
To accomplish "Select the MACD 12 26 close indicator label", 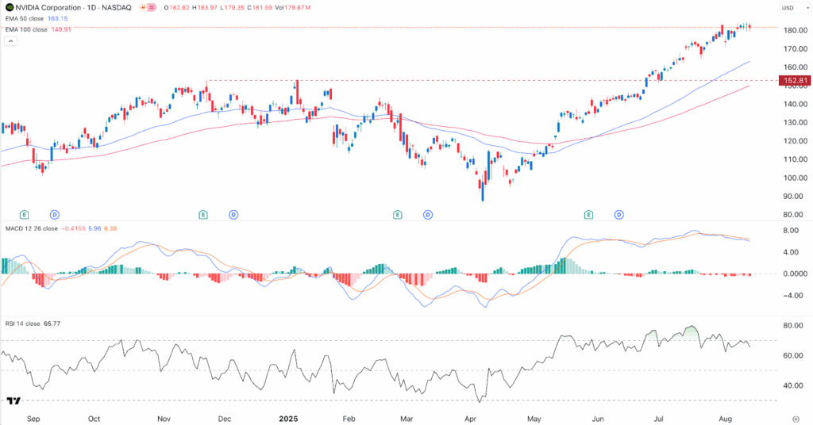I will [32, 228].
